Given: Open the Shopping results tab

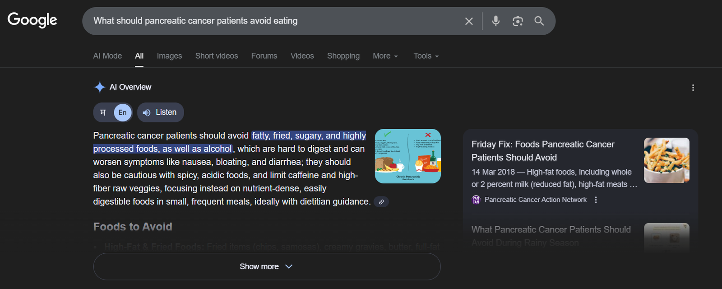Looking at the screenshot, I should (343, 56).
